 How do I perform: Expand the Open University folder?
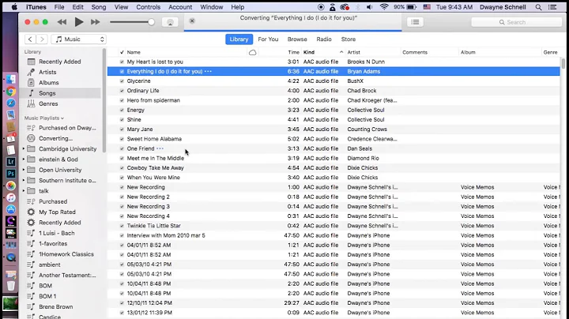(24, 170)
